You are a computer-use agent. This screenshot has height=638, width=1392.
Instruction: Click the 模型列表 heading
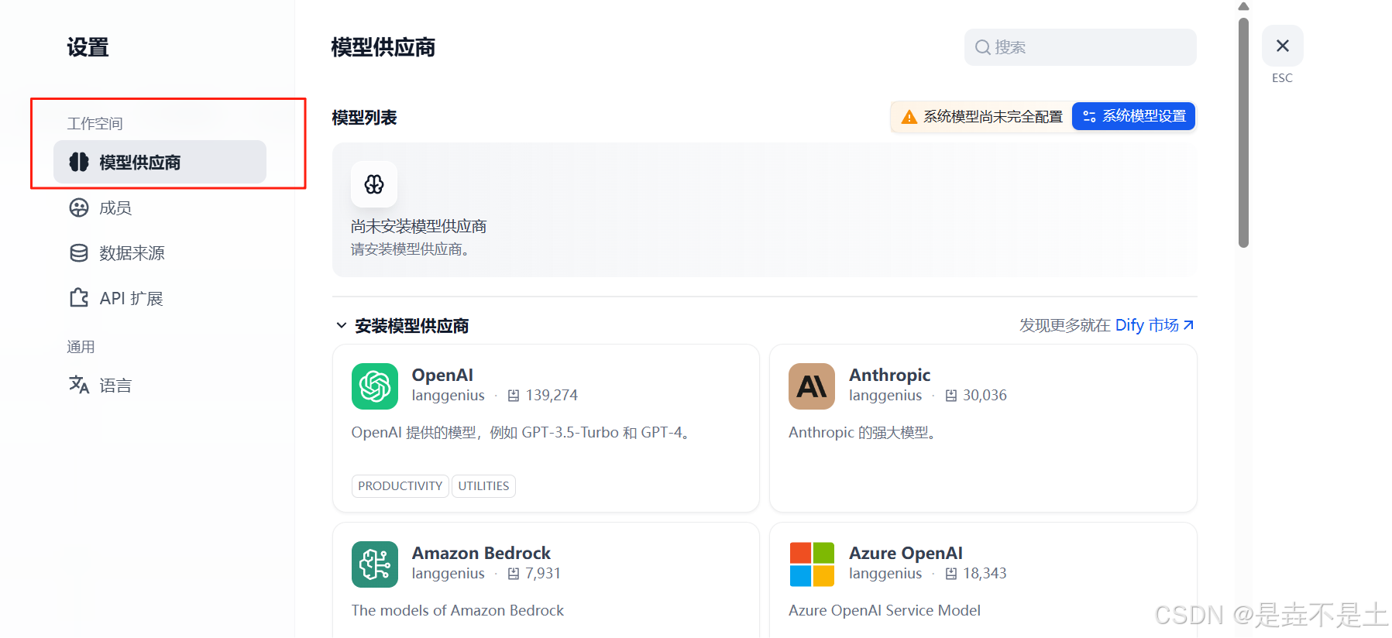(x=364, y=118)
